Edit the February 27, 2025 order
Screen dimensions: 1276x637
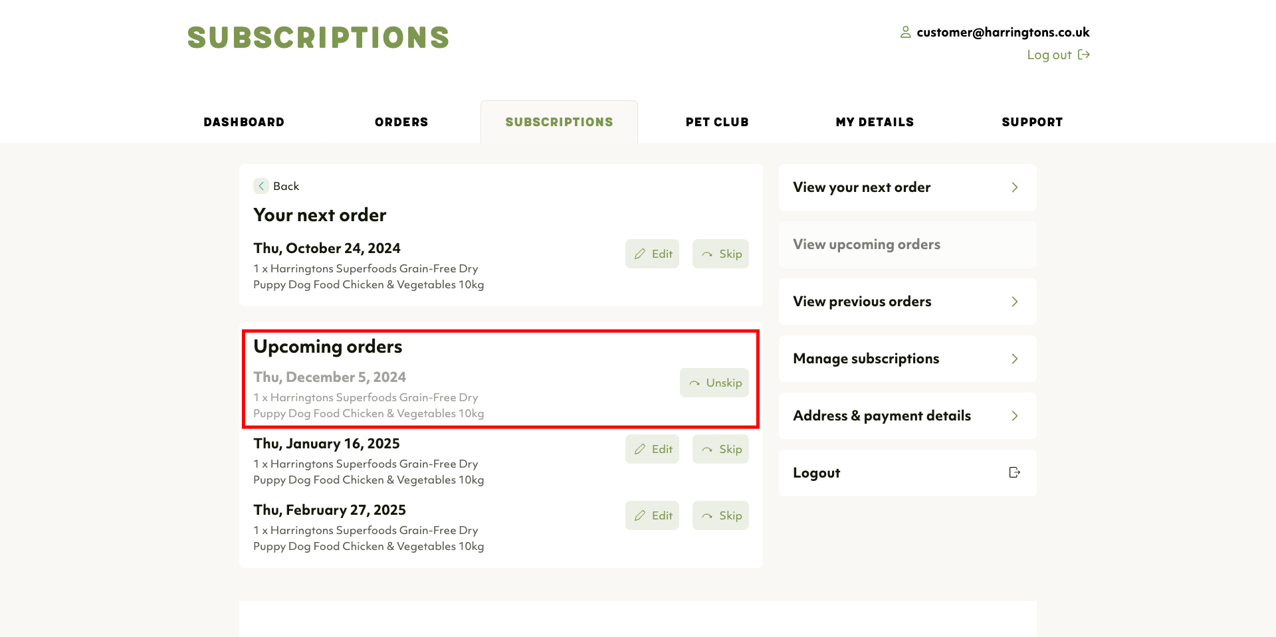(x=653, y=515)
